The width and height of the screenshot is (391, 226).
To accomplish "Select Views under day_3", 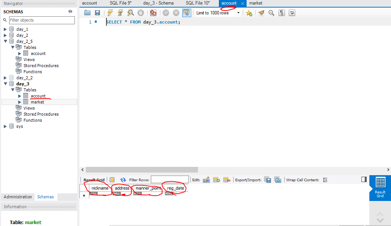I will (29, 108).
